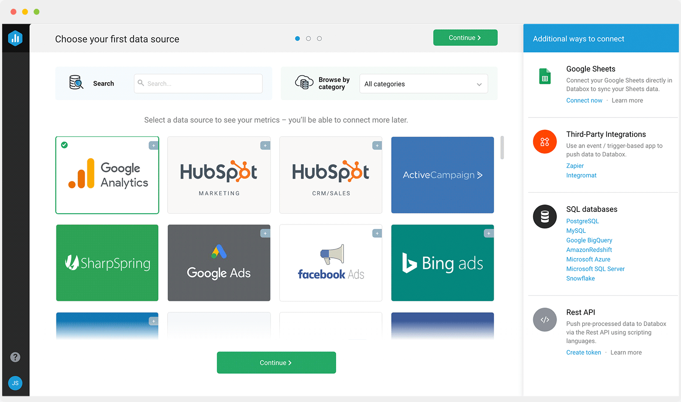The height and width of the screenshot is (402, 681).
Task: Click the plus icon on Google Ads card
Action: 265,233
